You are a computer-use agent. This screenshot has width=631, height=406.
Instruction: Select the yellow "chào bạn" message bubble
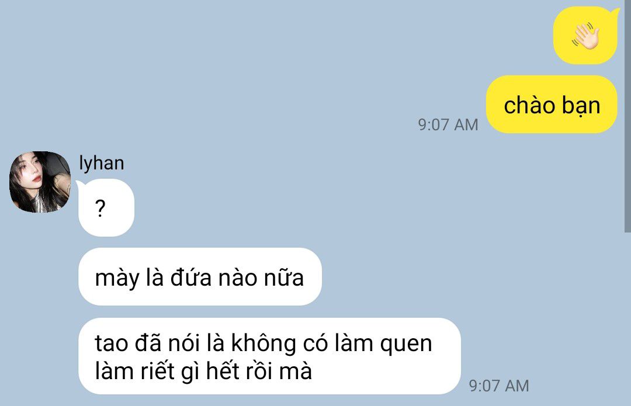[552, 105]
